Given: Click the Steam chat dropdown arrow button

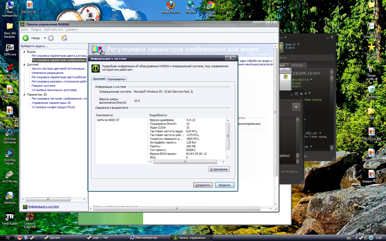Looking at the screenshot, I should point(296,107).
